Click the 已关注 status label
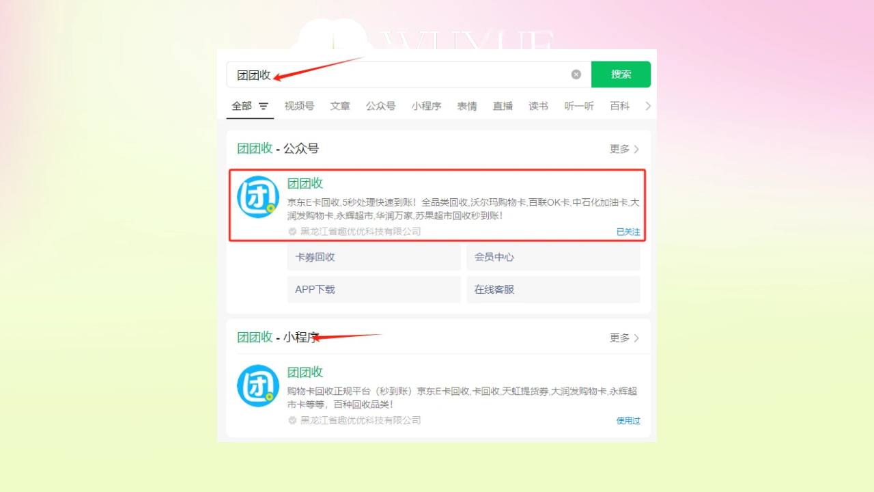The image size is (874, 492). [x=628, y=232]
